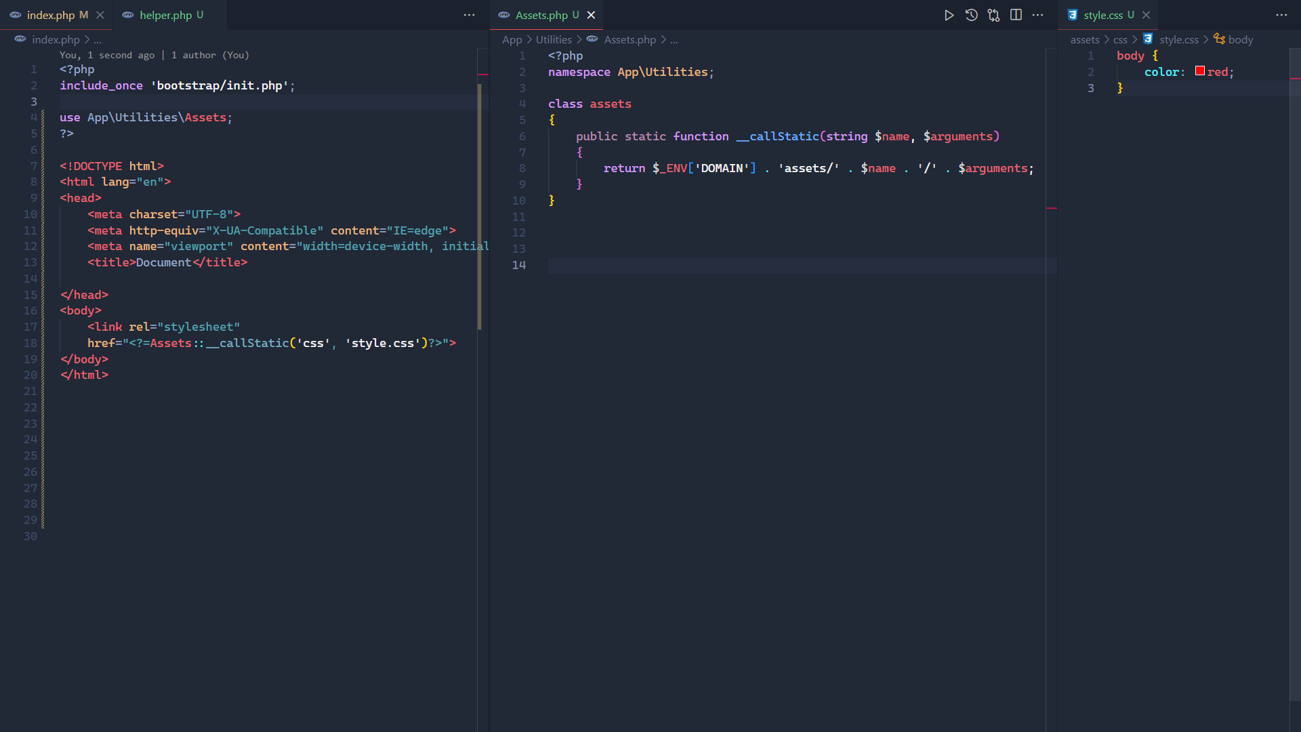Viewport: 1301px width, 732px height.
Task: Click 'namespace App\Utilities' line
Action: pyautogui.click(x=631, y=72)
